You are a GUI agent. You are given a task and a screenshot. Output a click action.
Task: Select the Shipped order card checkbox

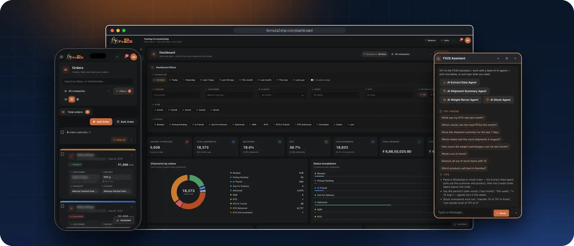62,154
